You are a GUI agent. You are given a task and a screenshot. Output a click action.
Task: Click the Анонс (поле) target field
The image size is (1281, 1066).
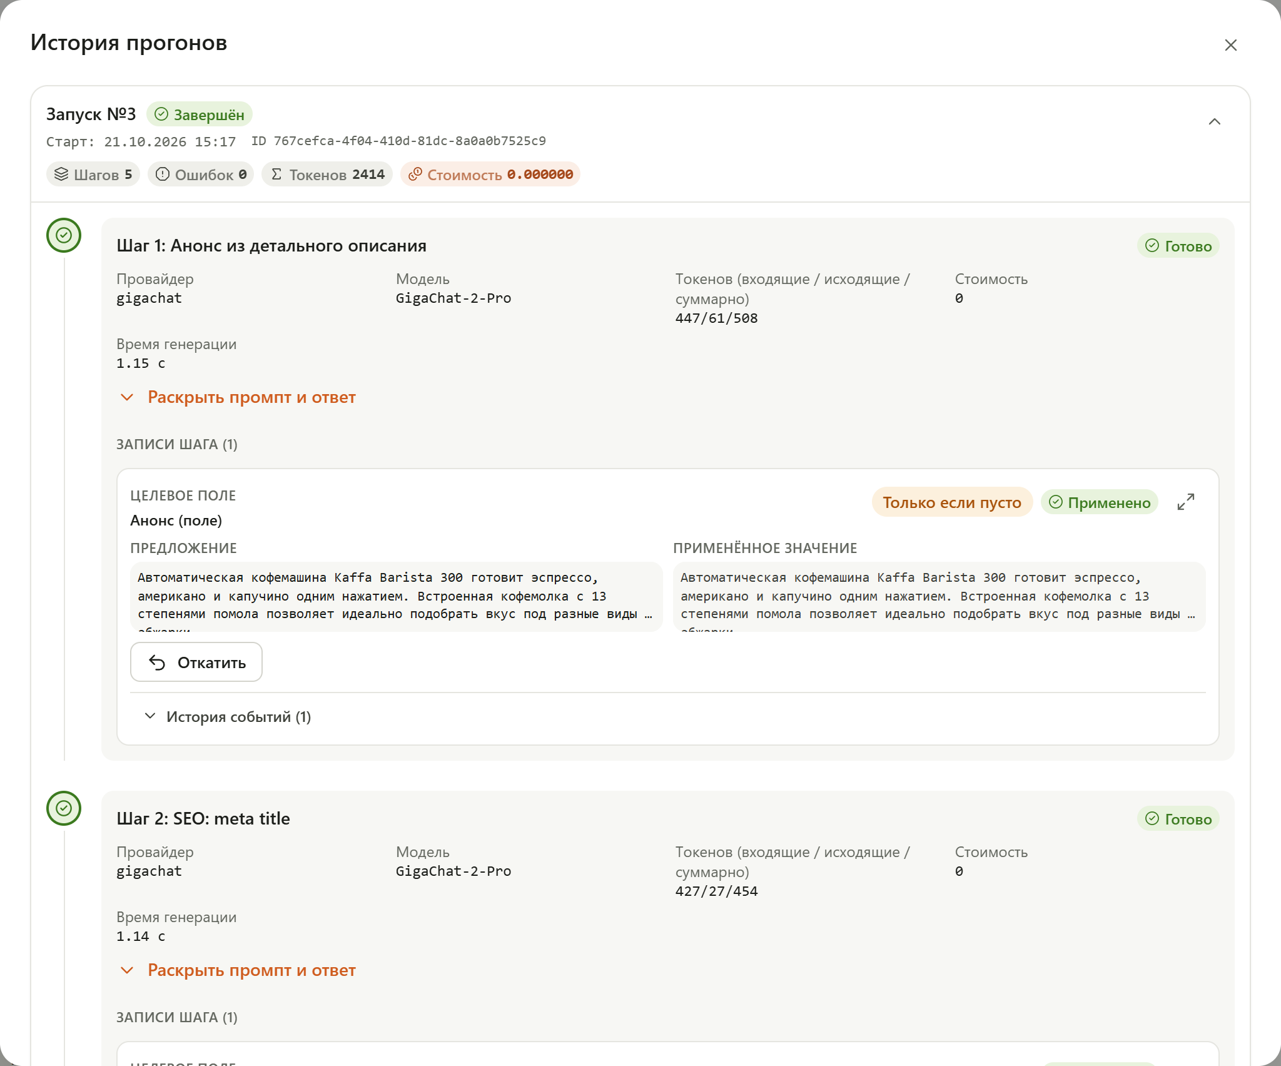[176, 520]
